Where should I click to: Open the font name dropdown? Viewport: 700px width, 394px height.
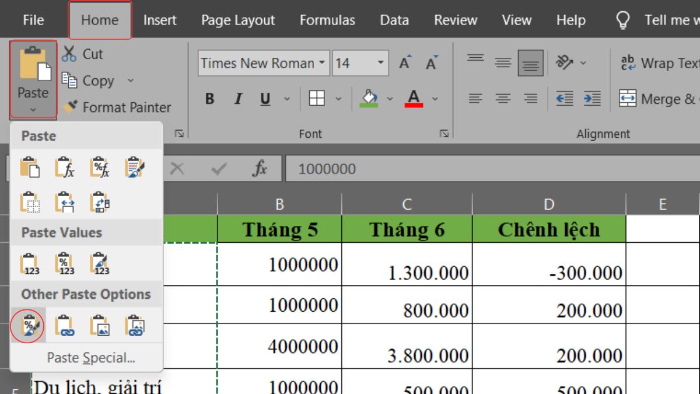click(x=323, y=63)
